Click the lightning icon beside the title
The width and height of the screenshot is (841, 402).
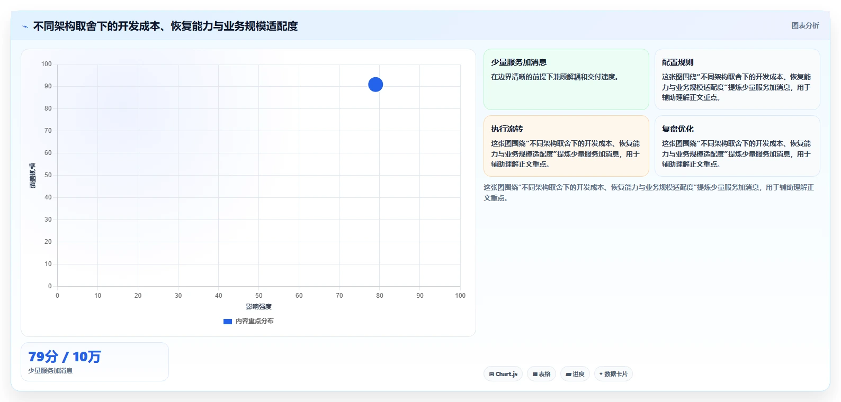point(25,26)
